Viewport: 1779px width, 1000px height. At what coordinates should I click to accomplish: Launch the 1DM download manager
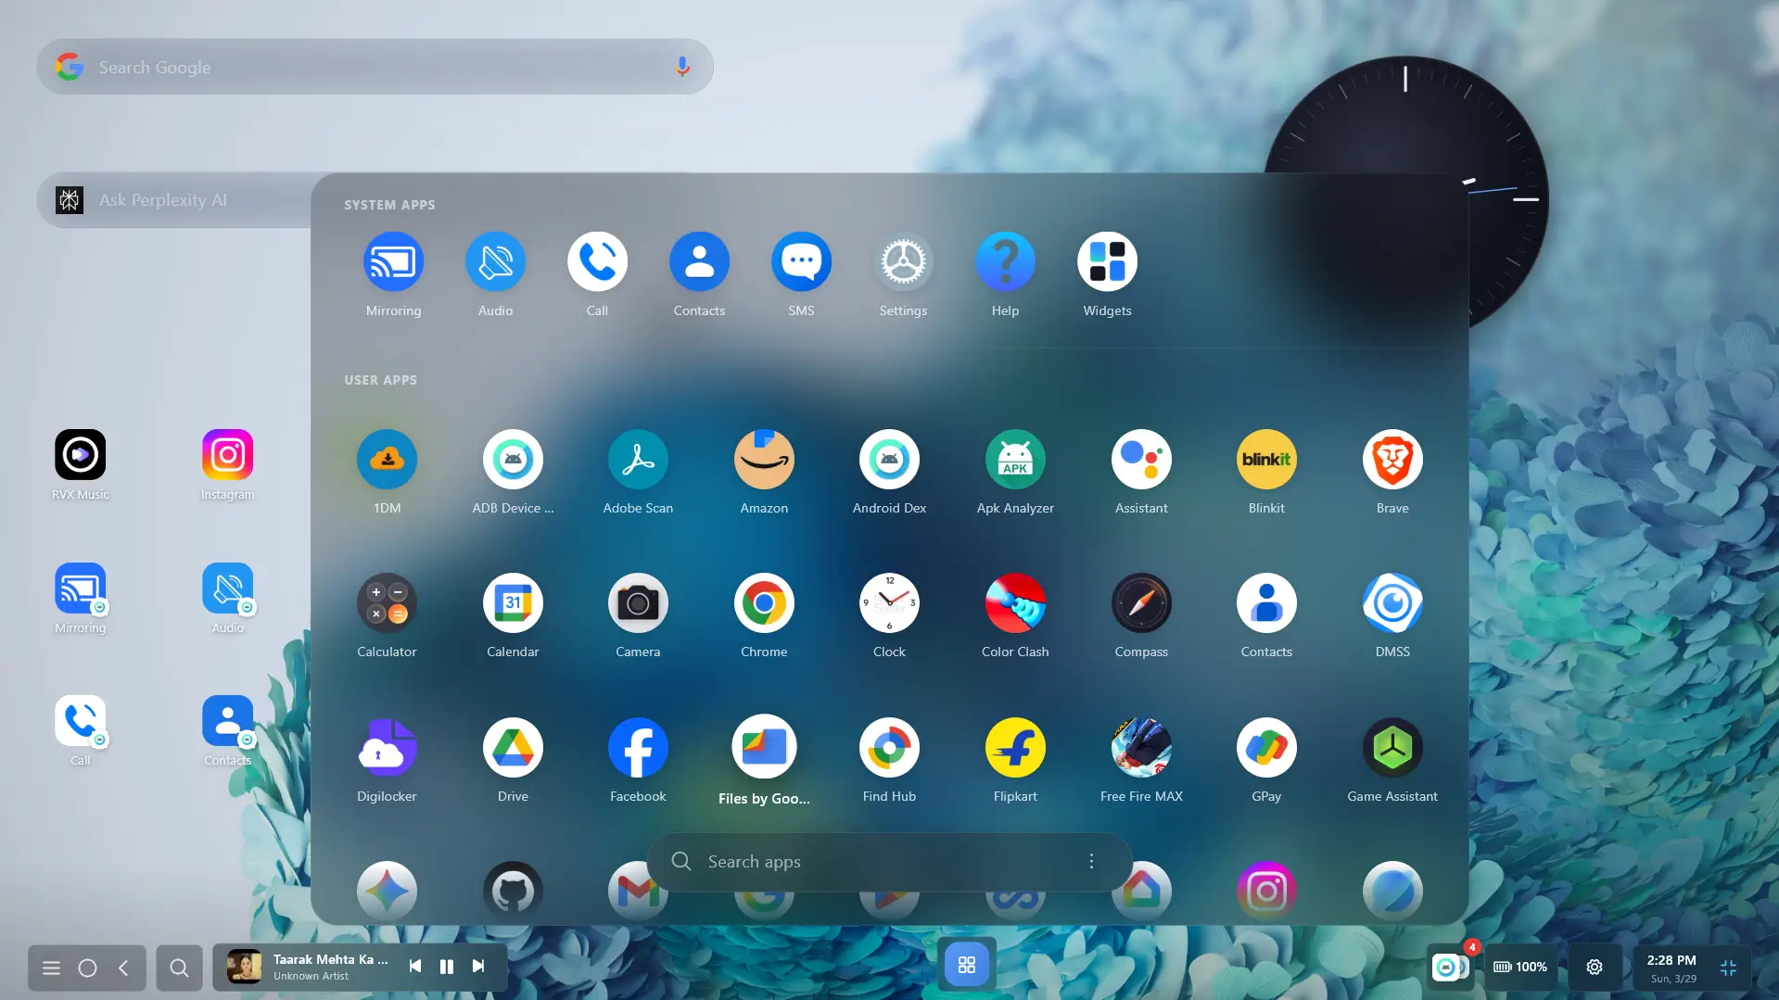(x=387, y=460)
